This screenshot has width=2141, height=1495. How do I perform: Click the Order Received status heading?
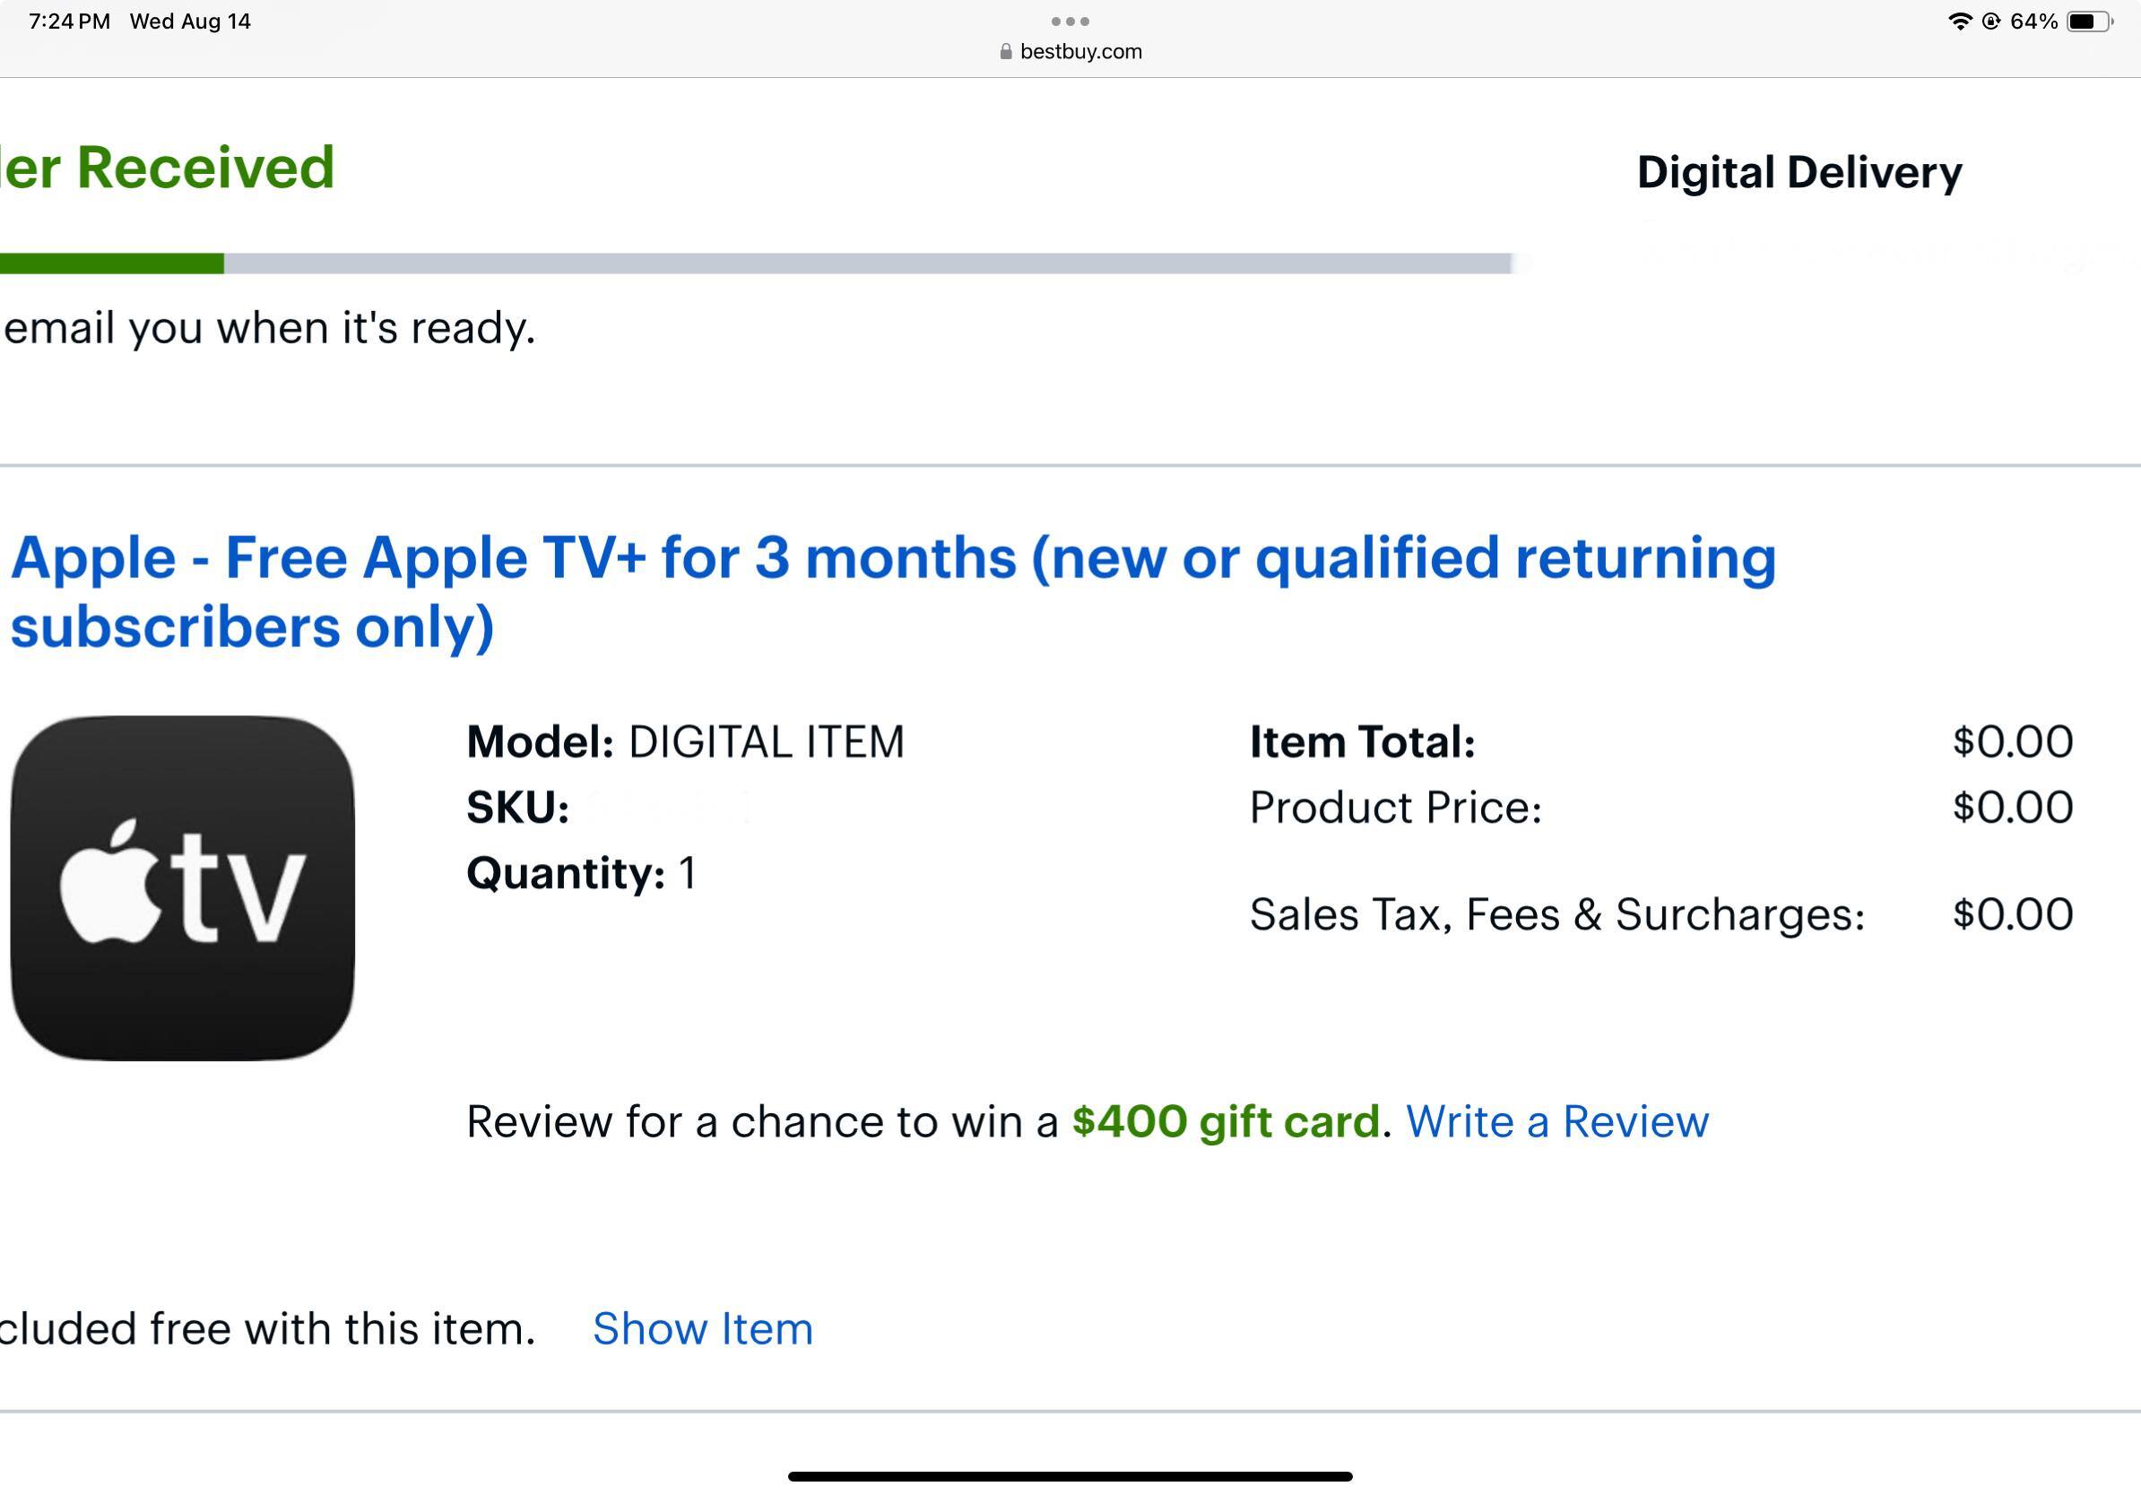click(168, 169)
